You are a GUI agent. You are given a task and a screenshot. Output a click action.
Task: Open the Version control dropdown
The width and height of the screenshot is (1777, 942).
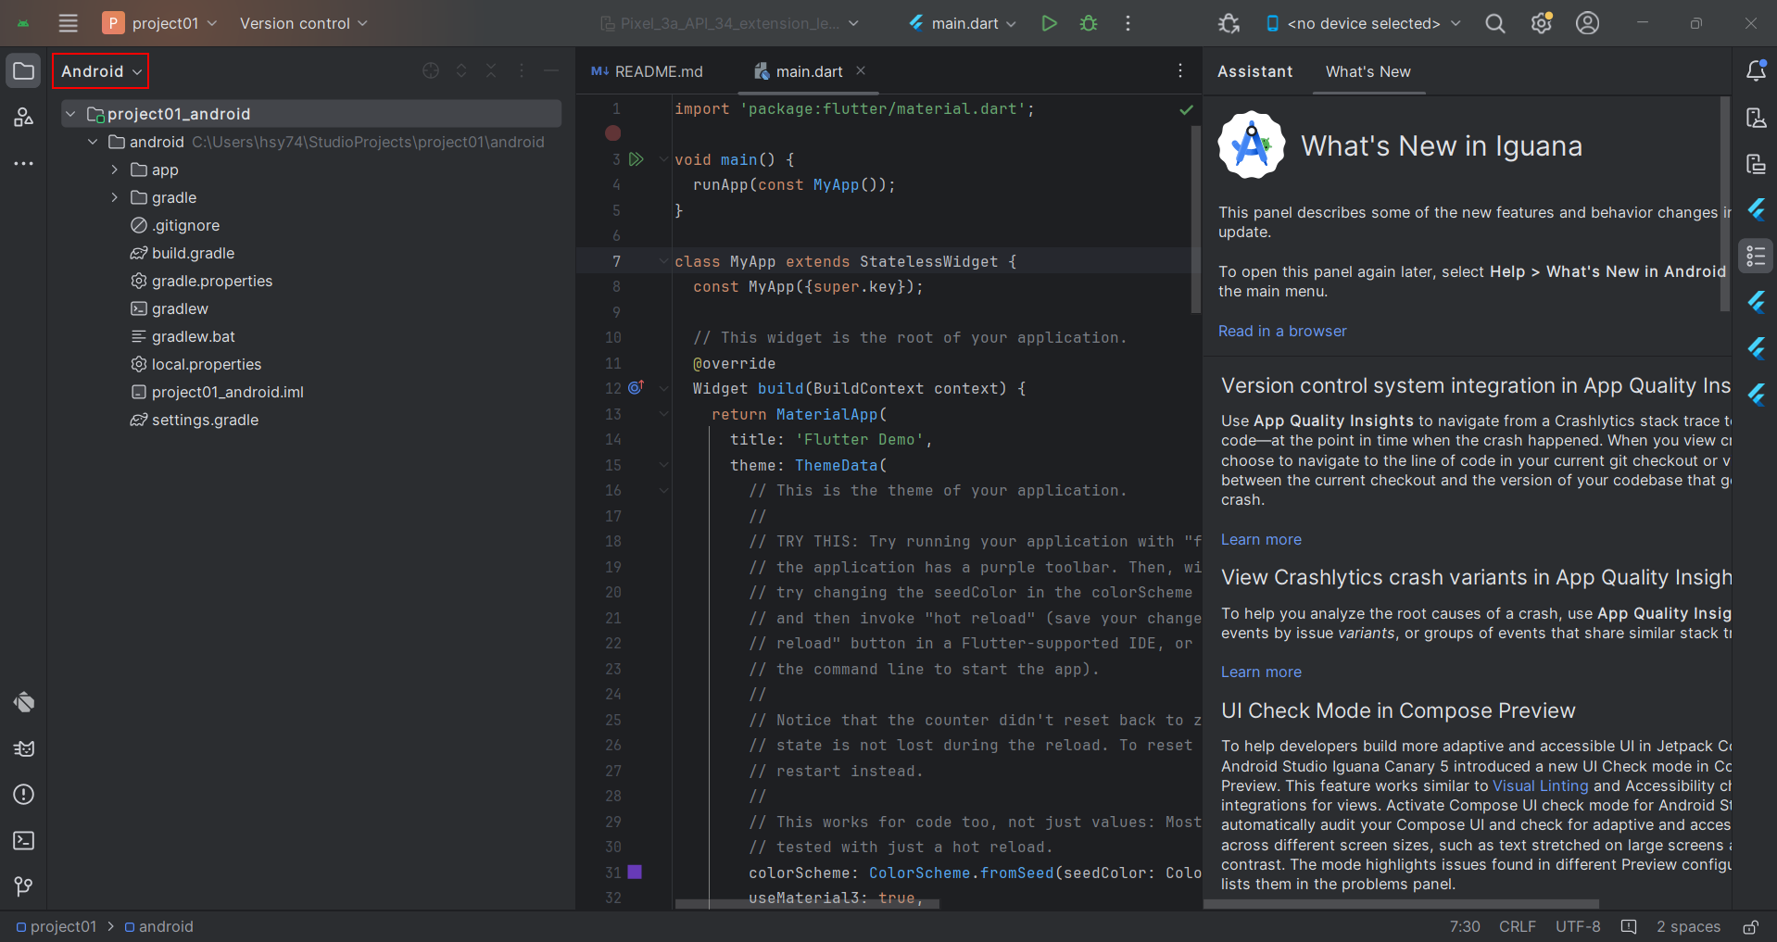[x=304, y=23]
